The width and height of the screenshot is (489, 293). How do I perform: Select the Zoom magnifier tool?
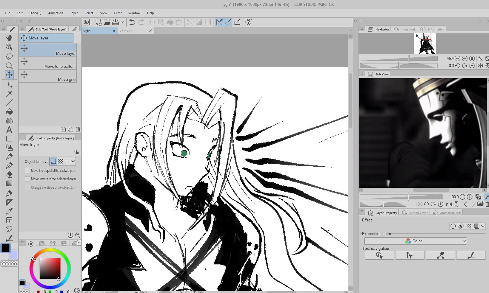[9, 66]
